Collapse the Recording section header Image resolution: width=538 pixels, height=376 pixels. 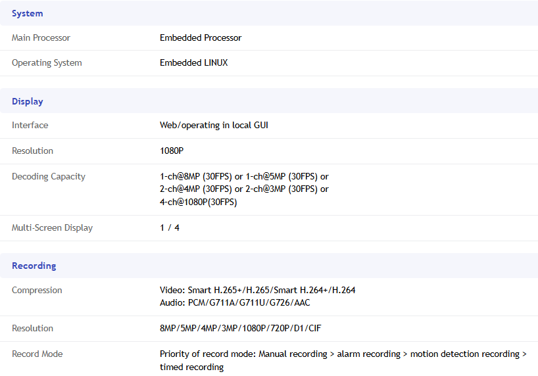[34, 266]
